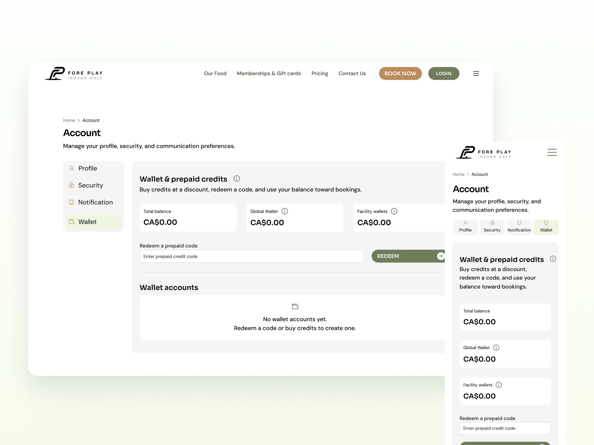Open the mobile view hamburger menu
This screenshot has height=445, width=594.
click(552, 152)
